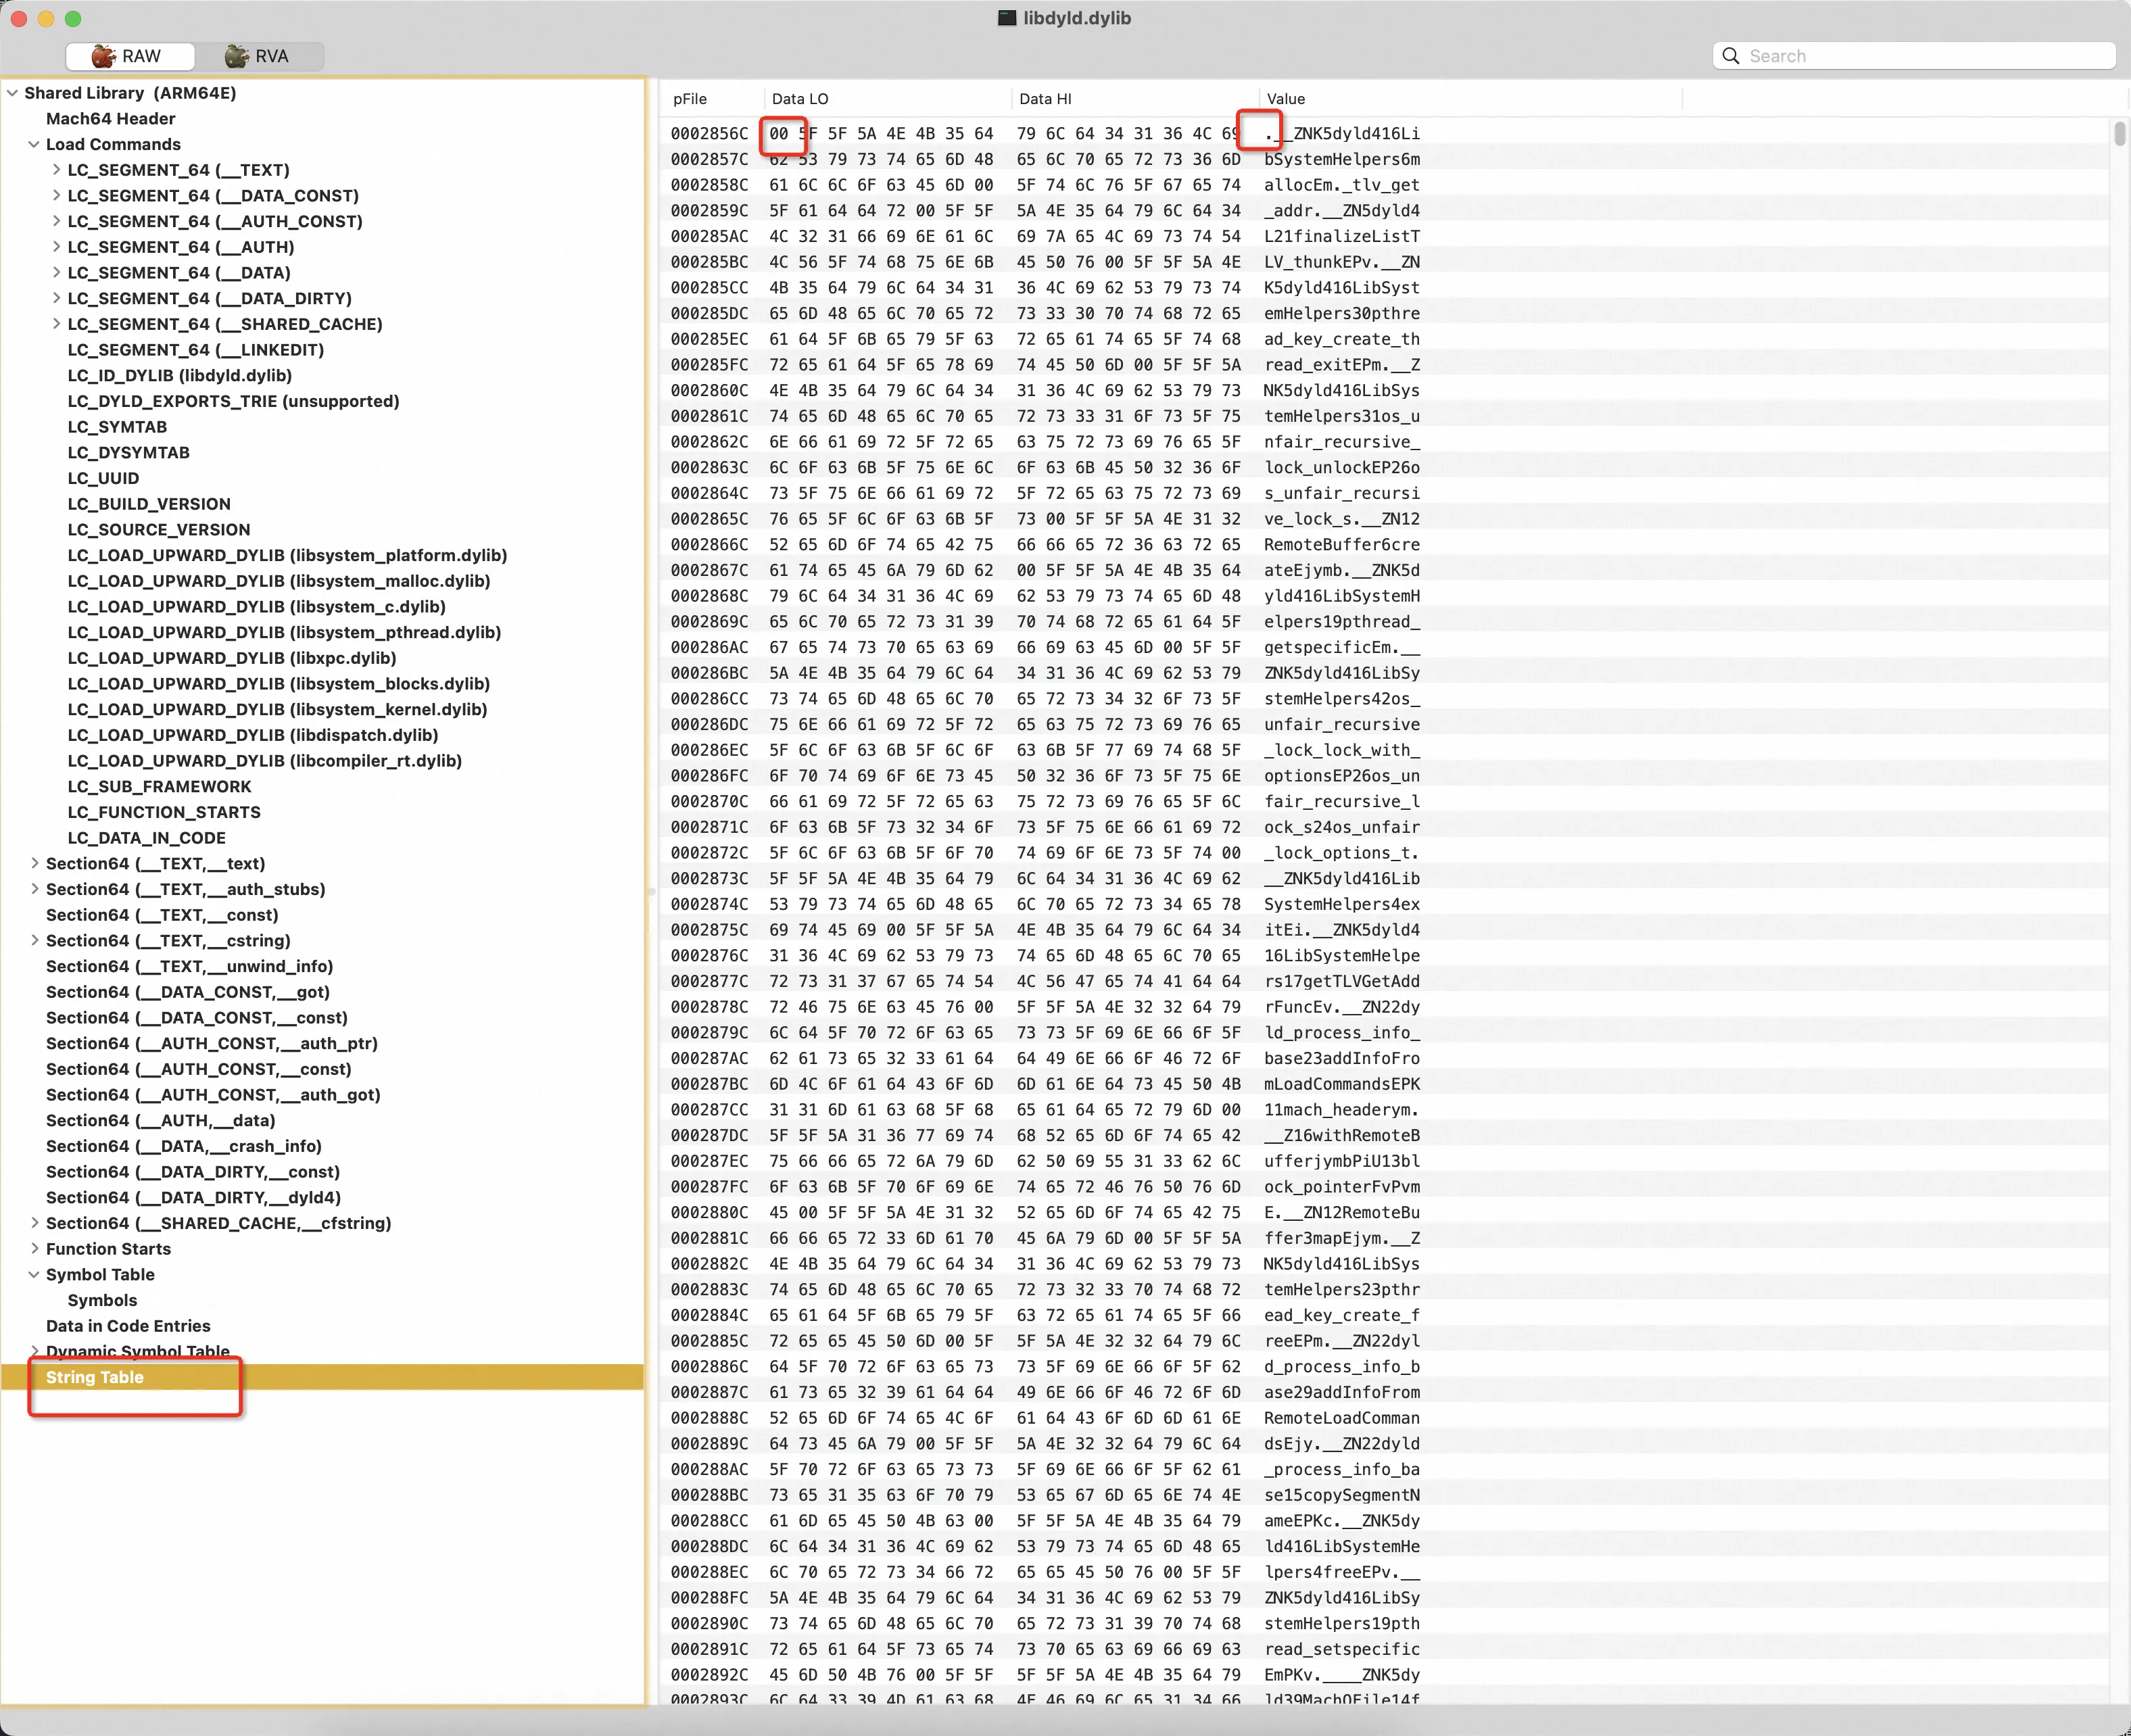Screen dimensions: 2131x1736
Task: Select Section64 (__TEXT,__unwind_info) item
Action: [x=189, y=966]
